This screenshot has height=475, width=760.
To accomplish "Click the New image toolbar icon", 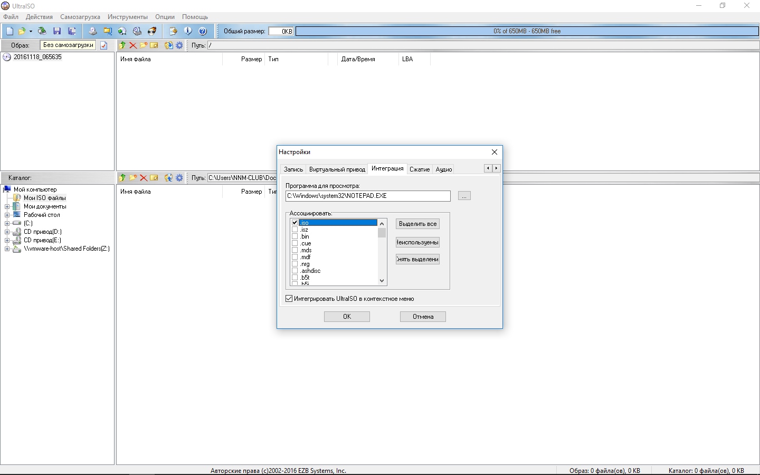I will pos(9,31).
